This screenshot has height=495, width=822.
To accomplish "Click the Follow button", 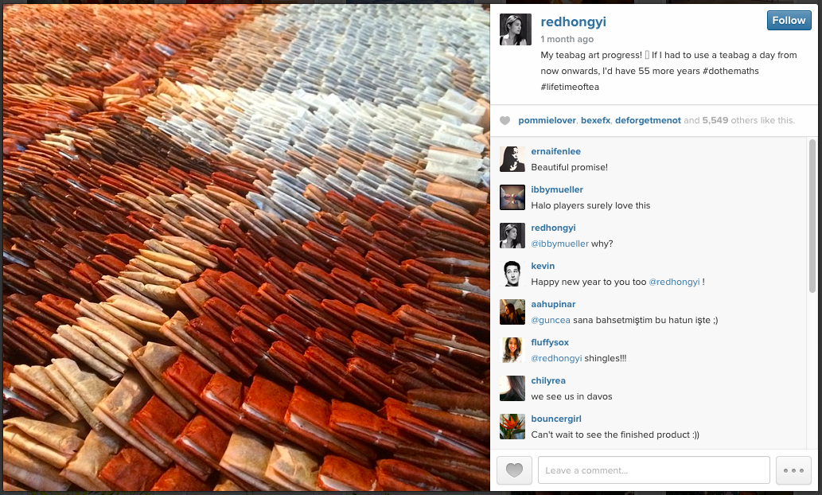I will click(x=789, y=21).
